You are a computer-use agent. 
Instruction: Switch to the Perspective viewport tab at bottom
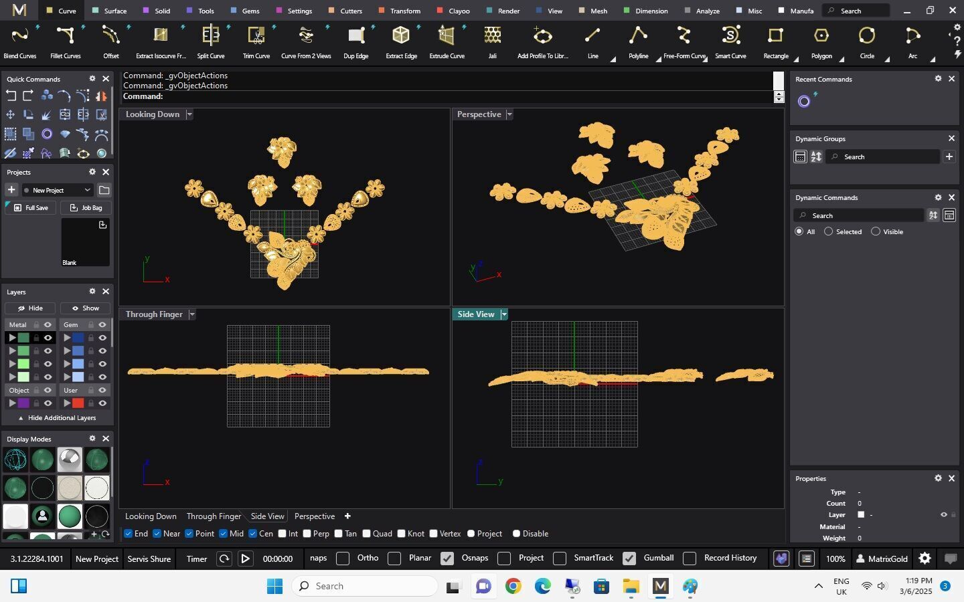point(315,516)
